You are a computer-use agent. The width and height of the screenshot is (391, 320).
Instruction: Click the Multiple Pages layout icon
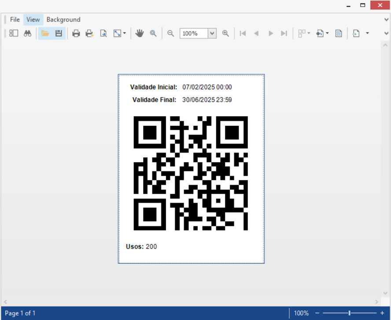302,33
